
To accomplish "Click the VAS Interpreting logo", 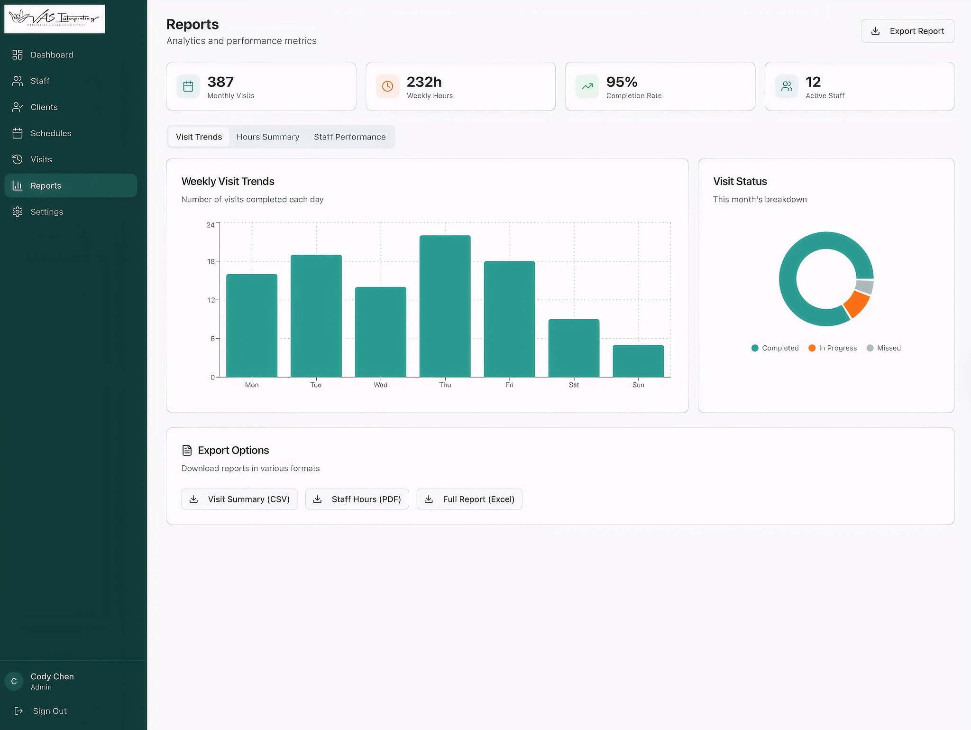I will pos(55,19).
